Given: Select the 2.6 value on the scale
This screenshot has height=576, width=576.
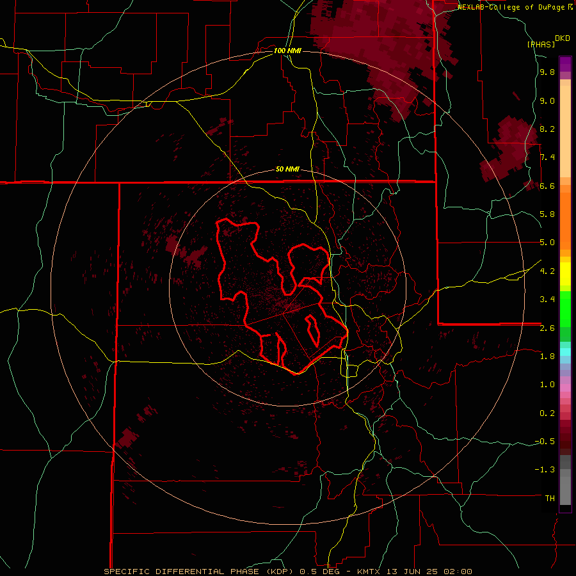Looking at the screenshot, I should (x=547, y=328).
